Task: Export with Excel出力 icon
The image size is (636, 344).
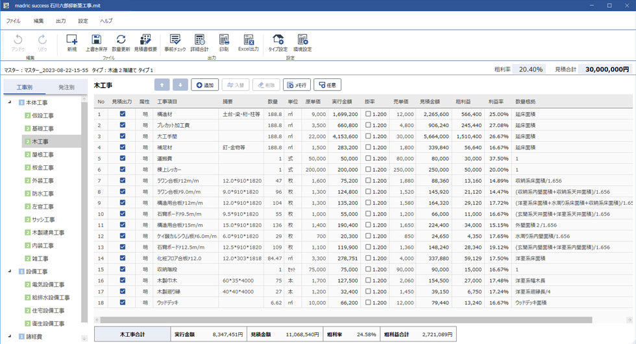Action: (248, 40)
